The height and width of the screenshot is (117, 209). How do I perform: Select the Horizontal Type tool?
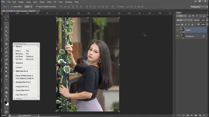pyautogui.click(x=6, y=80)
